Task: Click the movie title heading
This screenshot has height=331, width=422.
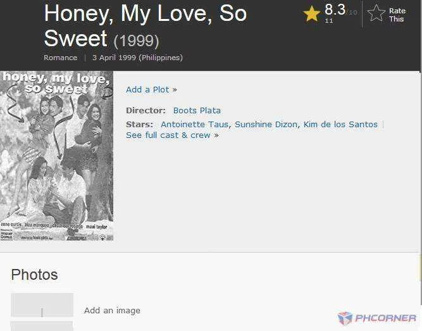Action: coord(146,26)
